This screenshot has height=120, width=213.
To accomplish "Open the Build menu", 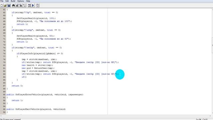I will coord(13,1).
